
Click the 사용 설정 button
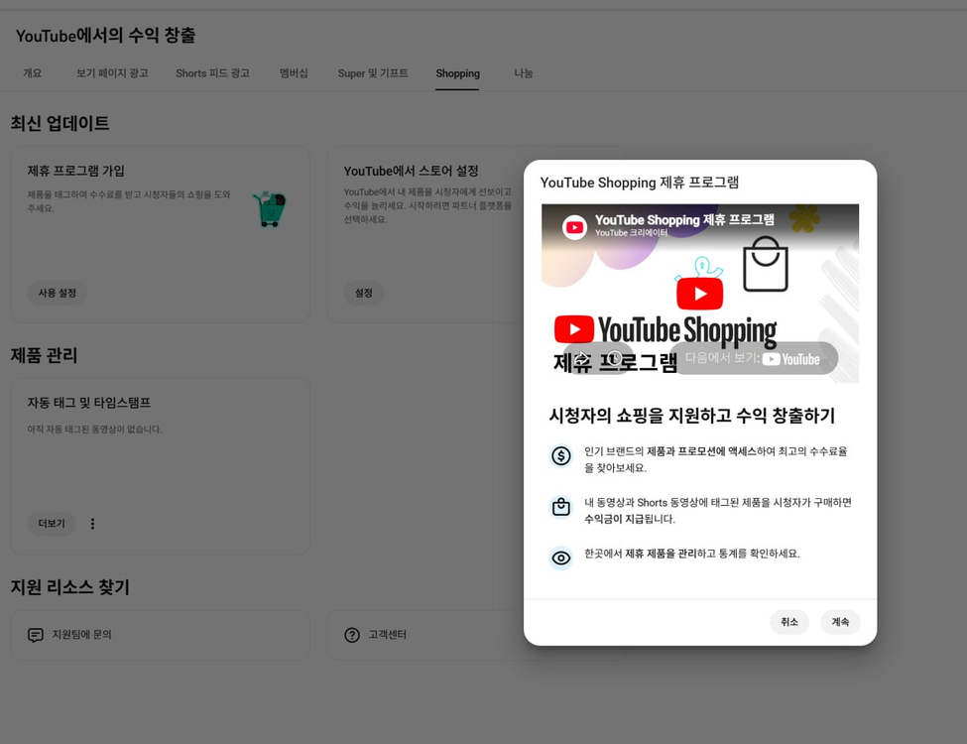tap(60, 293)
